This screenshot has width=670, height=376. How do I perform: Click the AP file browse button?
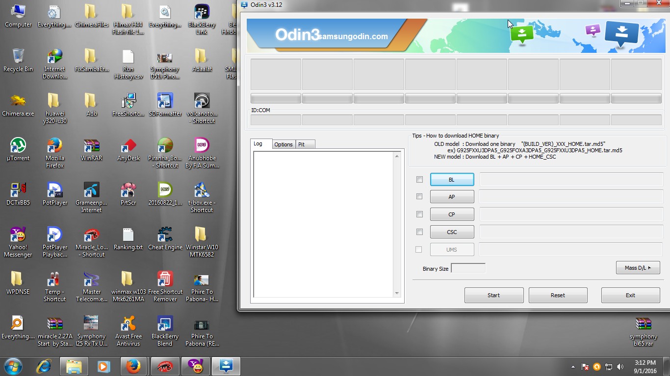pos(452,197)
